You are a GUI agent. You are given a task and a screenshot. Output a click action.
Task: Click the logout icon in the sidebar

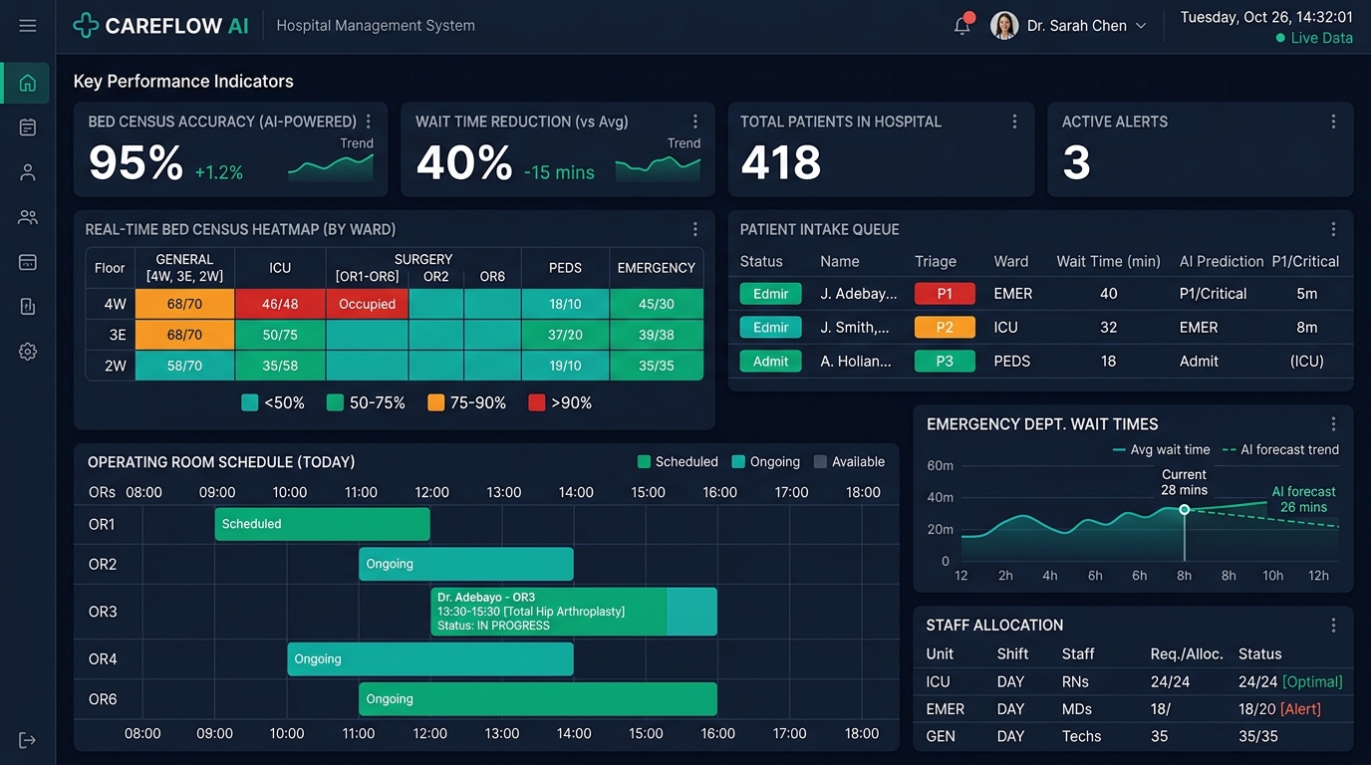27,740
